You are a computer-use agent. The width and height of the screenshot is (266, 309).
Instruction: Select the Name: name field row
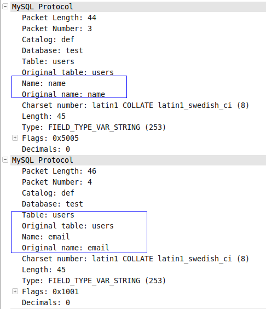[44, 83]
